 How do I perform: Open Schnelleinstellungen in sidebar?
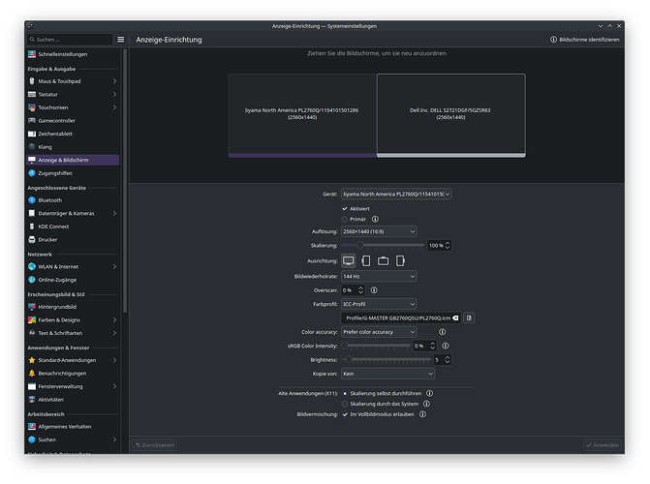point(73,54)
